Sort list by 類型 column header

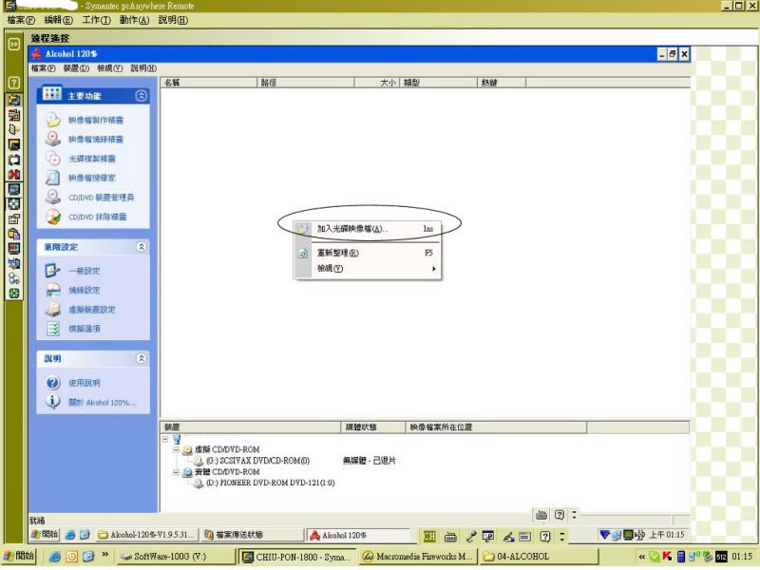pyautogui.click(x=438, y=83)
